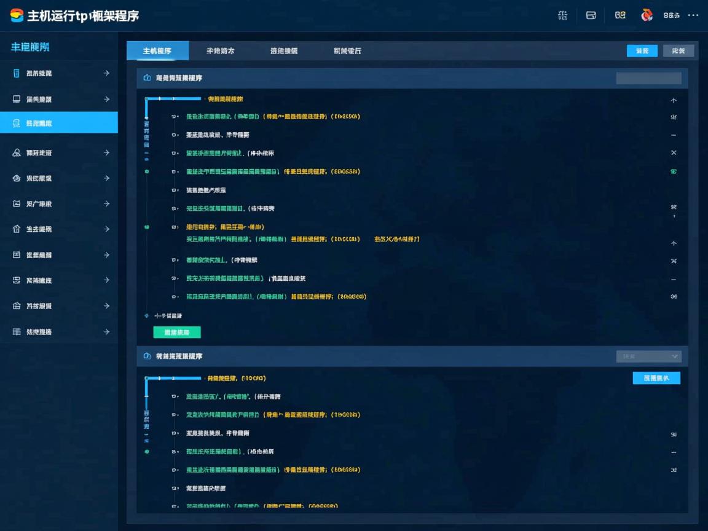Click the green button below the first tree
This screenshot has width=708, height=531.
pos(177,332)
